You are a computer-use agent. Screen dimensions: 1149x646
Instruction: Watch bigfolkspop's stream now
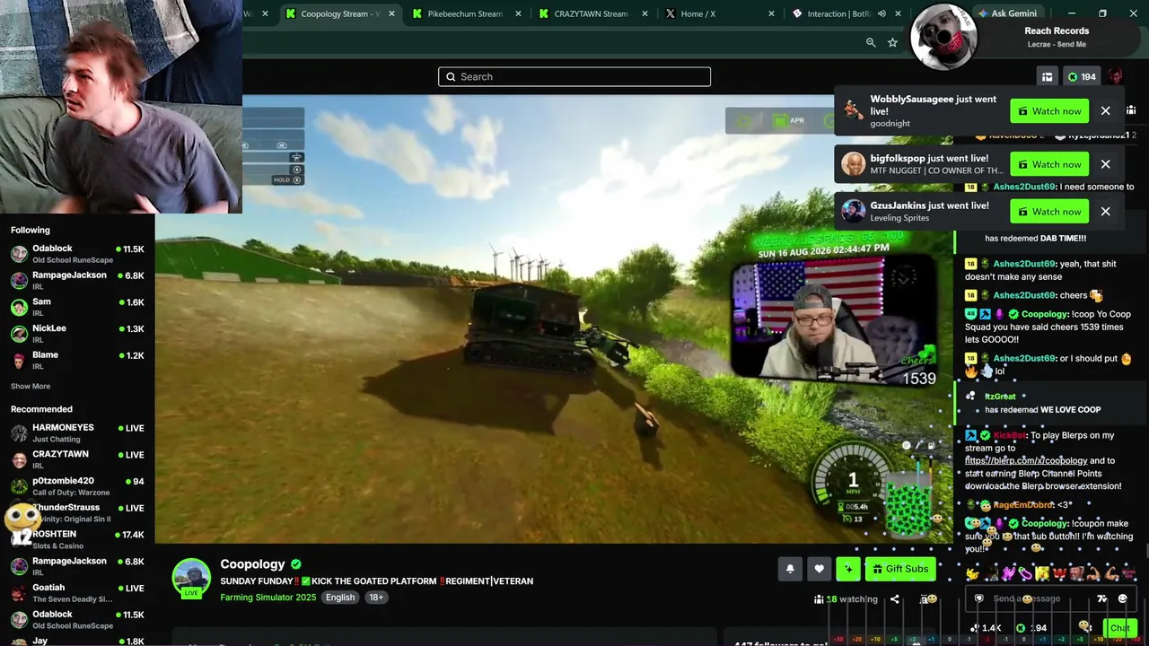point(1049,164)
